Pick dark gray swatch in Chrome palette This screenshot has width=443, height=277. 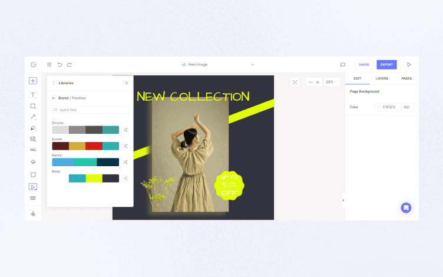coord(94,130)
